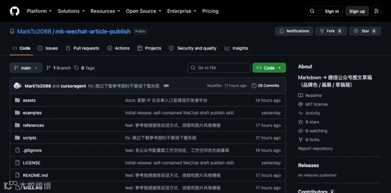Open commit hash feca45e
This screenshot has width=391, height=193.
tap(214, 86)
